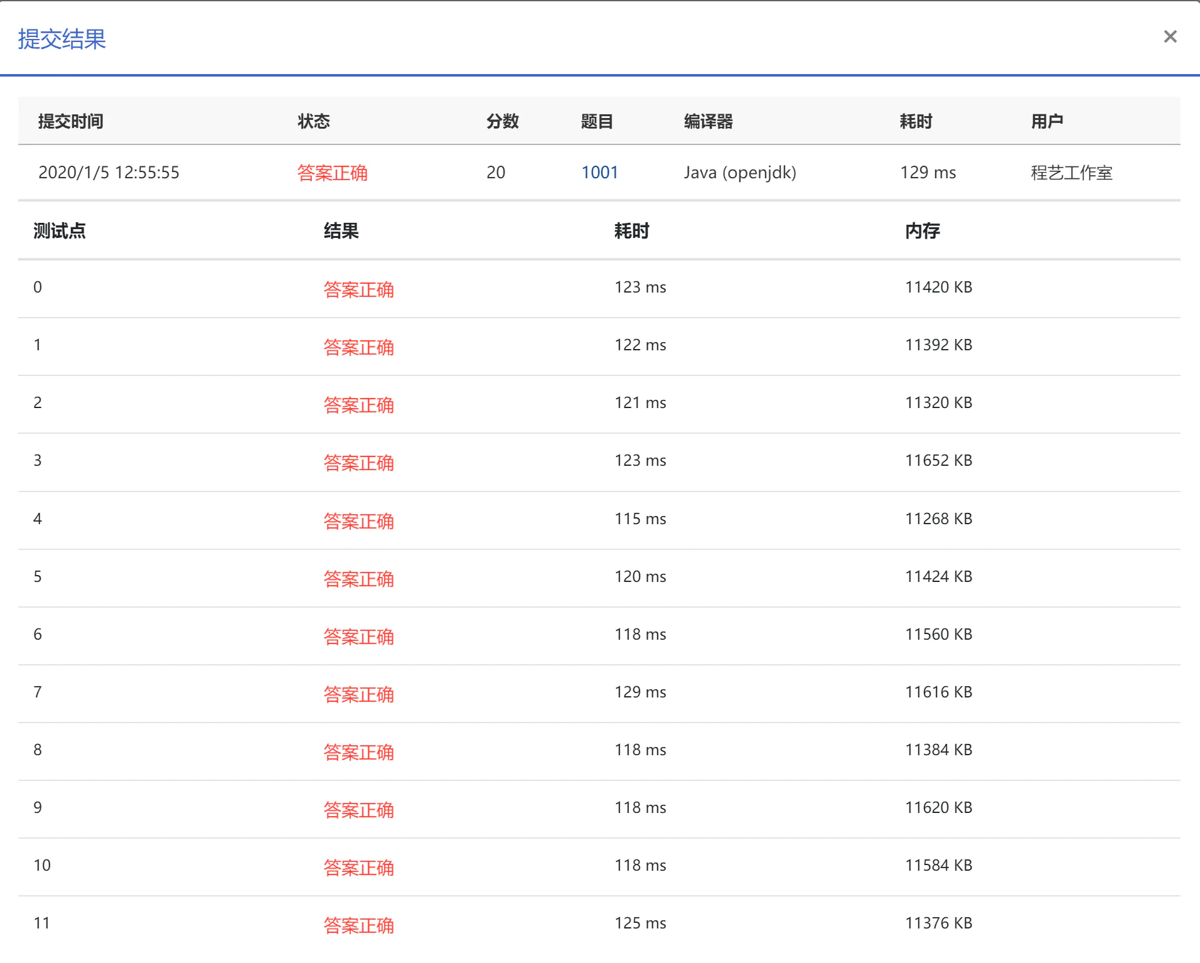Click the 耗时 column header
Viewport: 1200px width, 963px height.
coord(918,122)
